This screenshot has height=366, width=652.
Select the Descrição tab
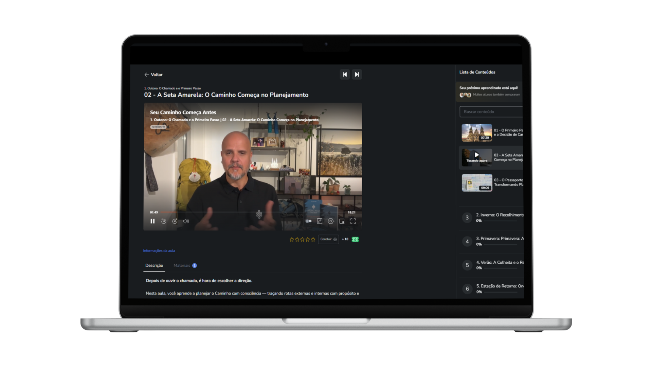point(154,265)
